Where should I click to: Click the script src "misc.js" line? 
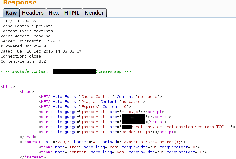101,112
